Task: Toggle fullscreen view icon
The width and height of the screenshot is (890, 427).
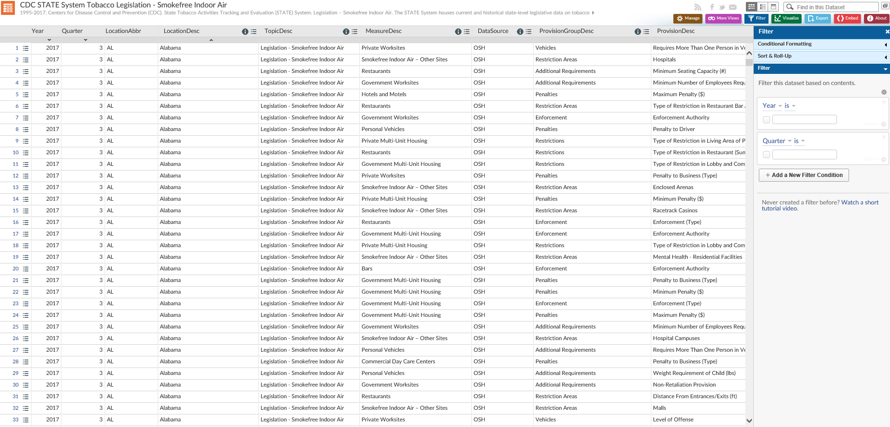Action: (x=885, y=7)
